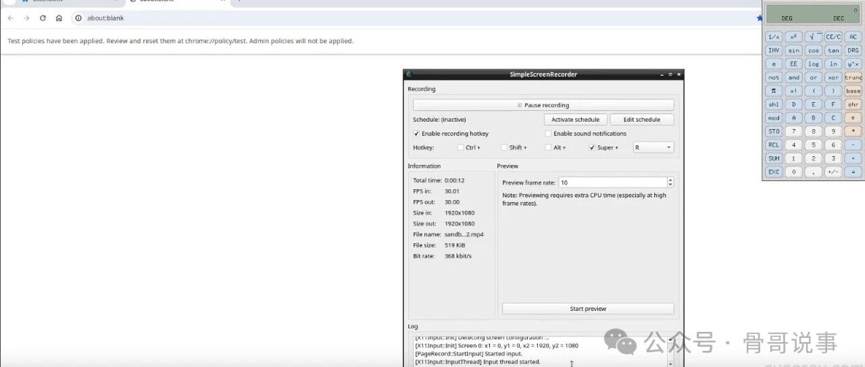Decrease preview frame rate with down arrow

[670, 185]
